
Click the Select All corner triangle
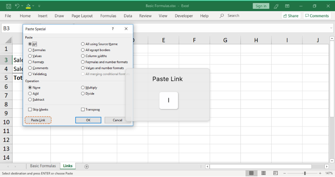(8, 40)
